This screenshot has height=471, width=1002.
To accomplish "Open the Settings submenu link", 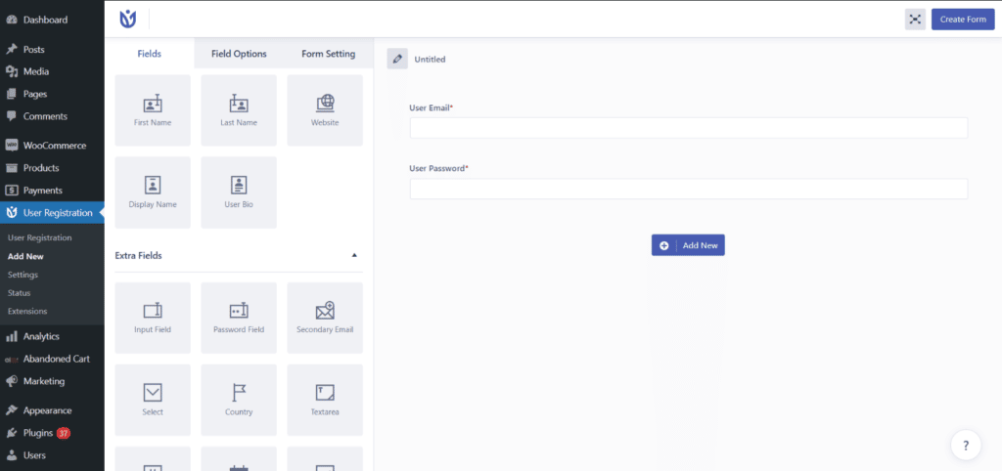I will 23,275.
